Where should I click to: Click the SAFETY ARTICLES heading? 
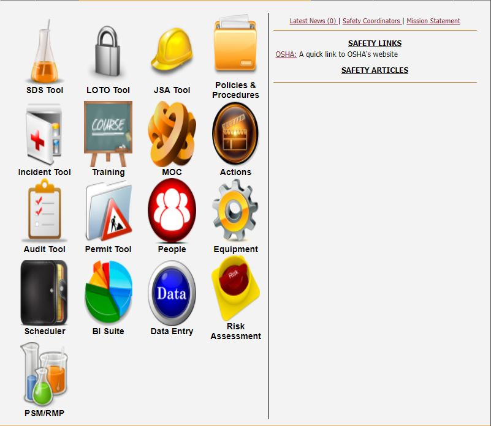pyautogui.click(x=375, y=70)
